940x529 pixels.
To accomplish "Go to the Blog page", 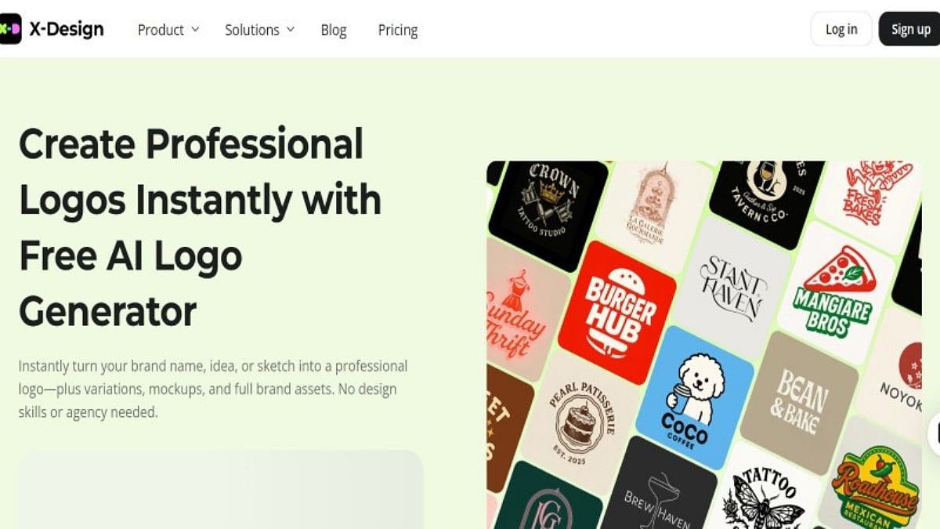I will coord(334,30).
